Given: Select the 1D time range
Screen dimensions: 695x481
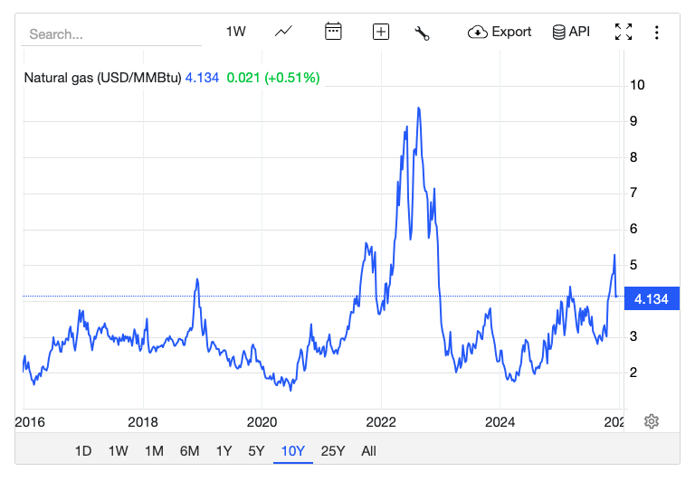Looking at the screenshot, I should click(x=83, y=451).
